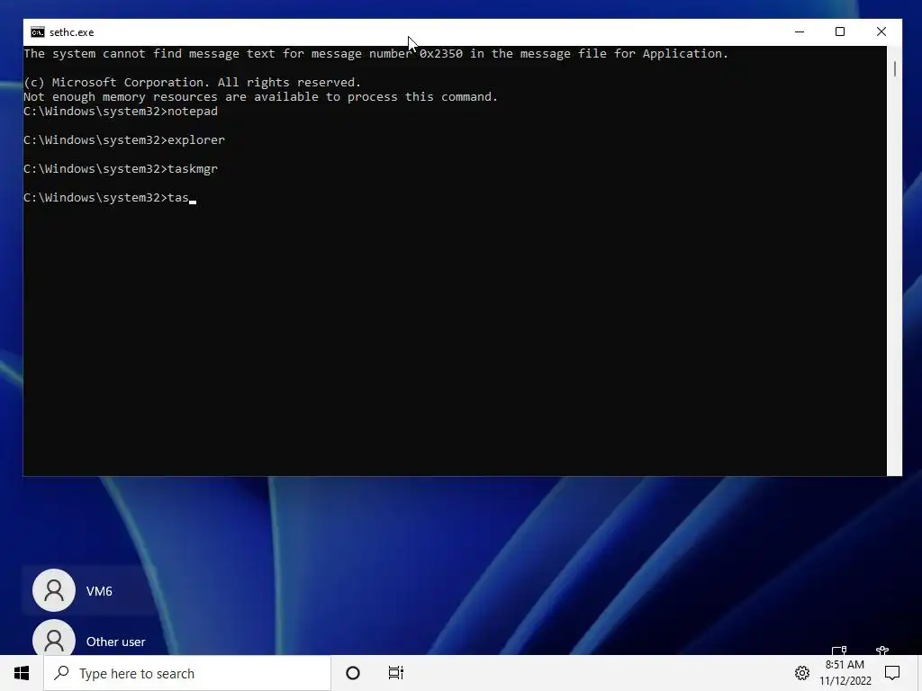
Task: Click the Not enough memory resources message
Action: 260,97
